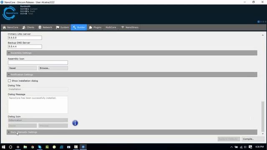This screenshot has height=150, width=267.
Task: Enable Show installation dialog checkbox
Action: pos(9,81)
